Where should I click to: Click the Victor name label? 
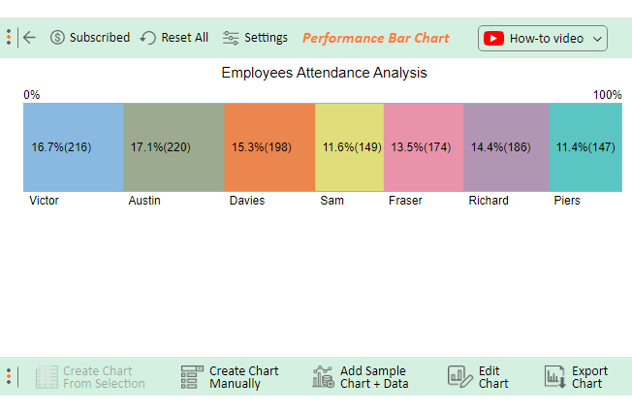44,201
